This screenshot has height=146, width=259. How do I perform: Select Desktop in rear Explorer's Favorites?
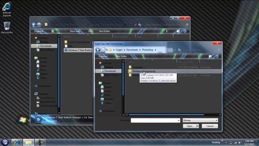point(42,42)
